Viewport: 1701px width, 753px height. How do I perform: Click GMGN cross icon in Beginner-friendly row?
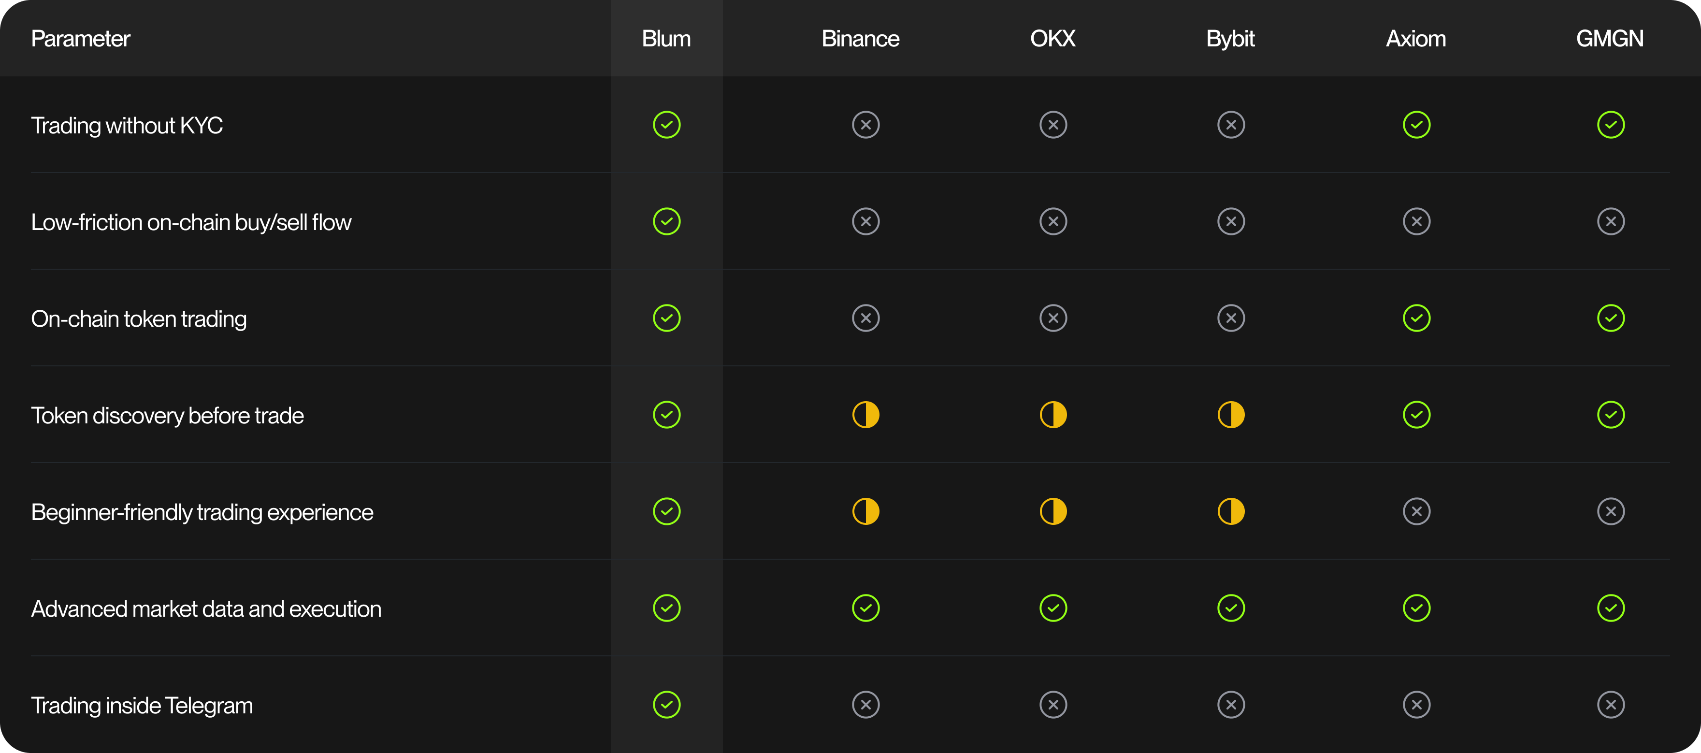pos(1611,511)
